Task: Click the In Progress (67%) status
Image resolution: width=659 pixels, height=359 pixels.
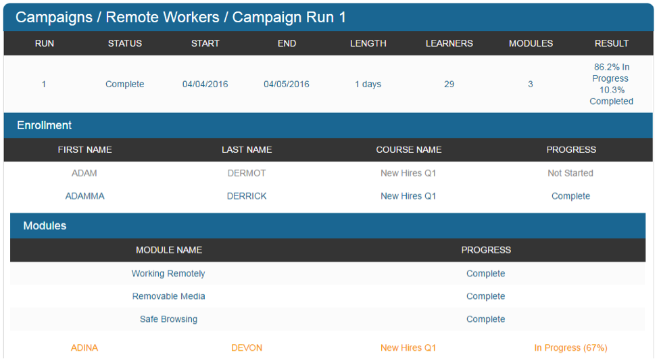Action: click(570, 348)
